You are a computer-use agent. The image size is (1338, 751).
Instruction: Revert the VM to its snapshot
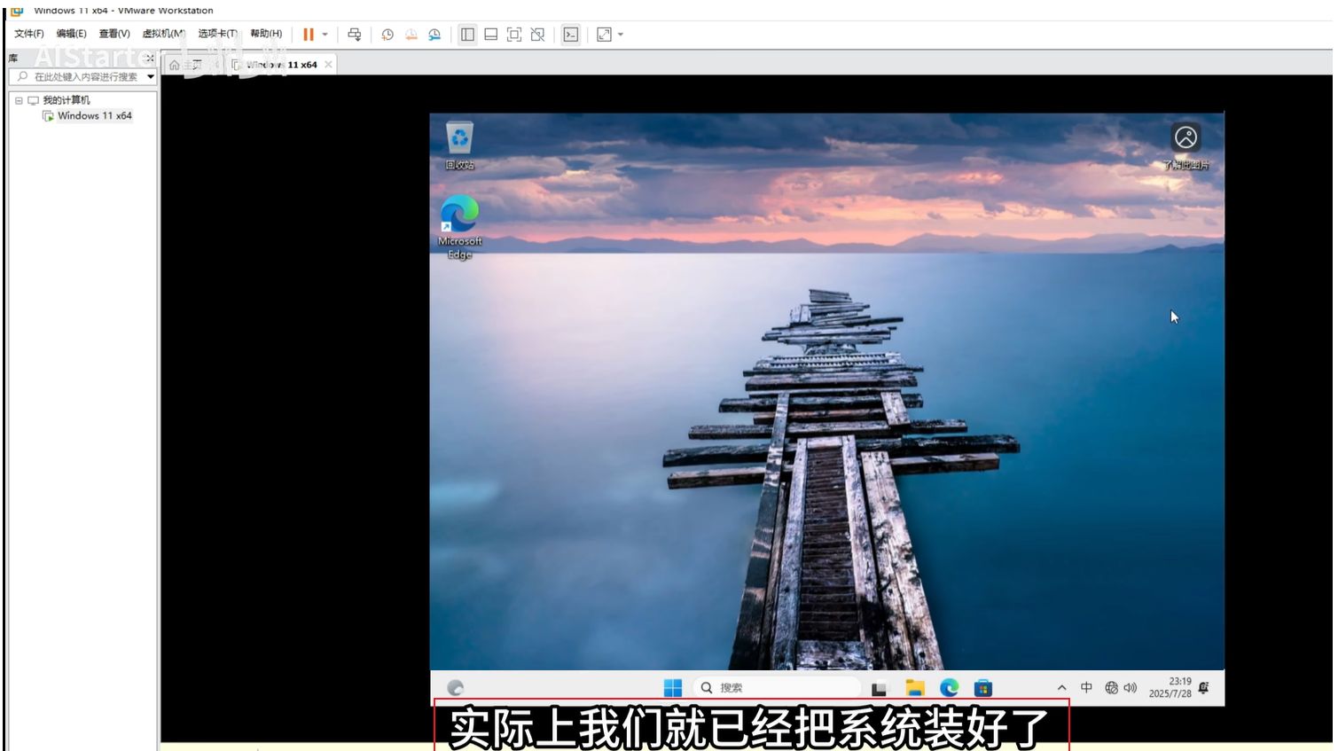click(411, 35)
